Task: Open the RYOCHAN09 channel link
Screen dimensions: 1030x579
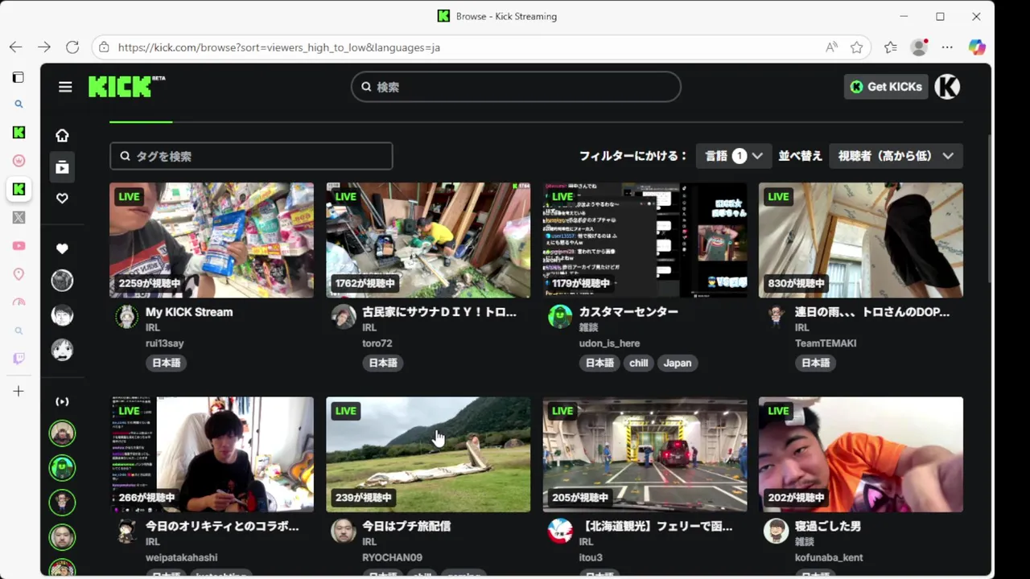Action: 392,557
